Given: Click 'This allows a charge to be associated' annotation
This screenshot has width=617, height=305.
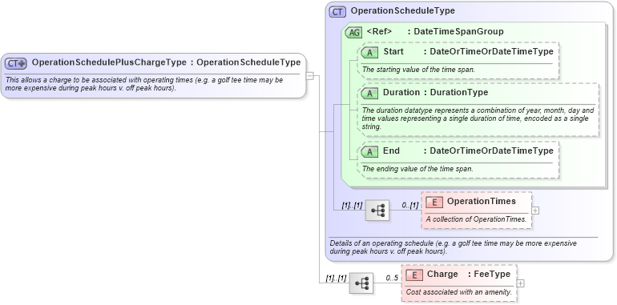Looking at the screenshot, I should (x=144, y=84).
